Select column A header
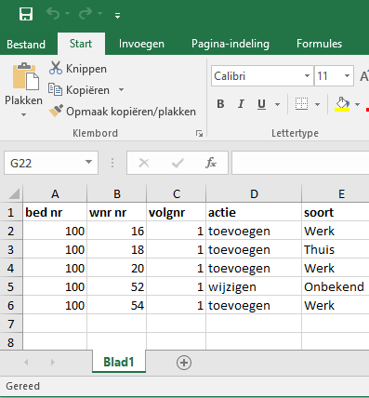The height and width of the screenshot is (398, 369). click(55, 193)
